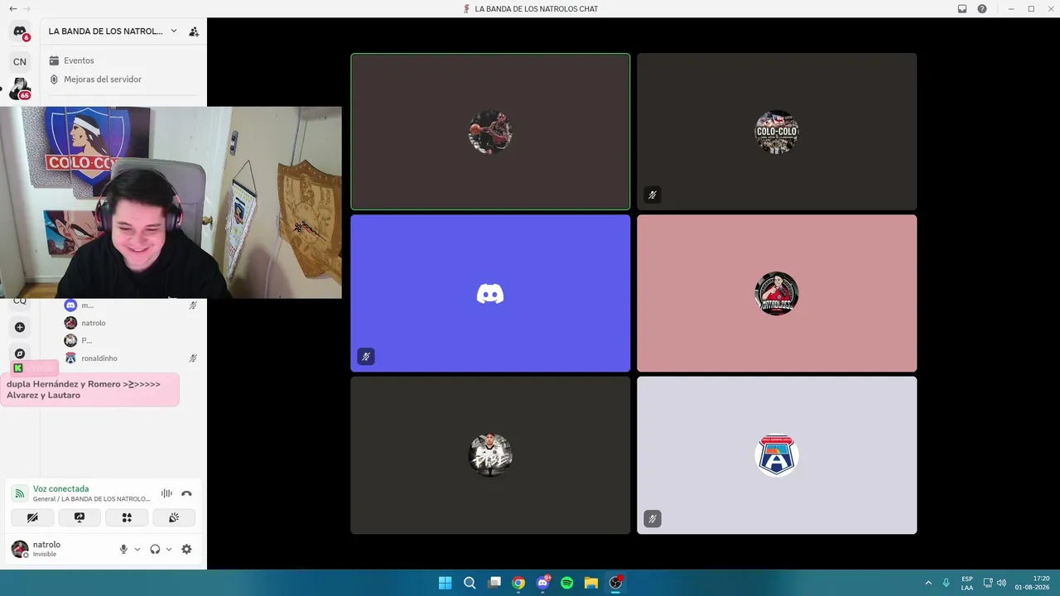1060x596 pixels.
Task: Open Discord direct messages home
Action: click(x=20, y=32)
